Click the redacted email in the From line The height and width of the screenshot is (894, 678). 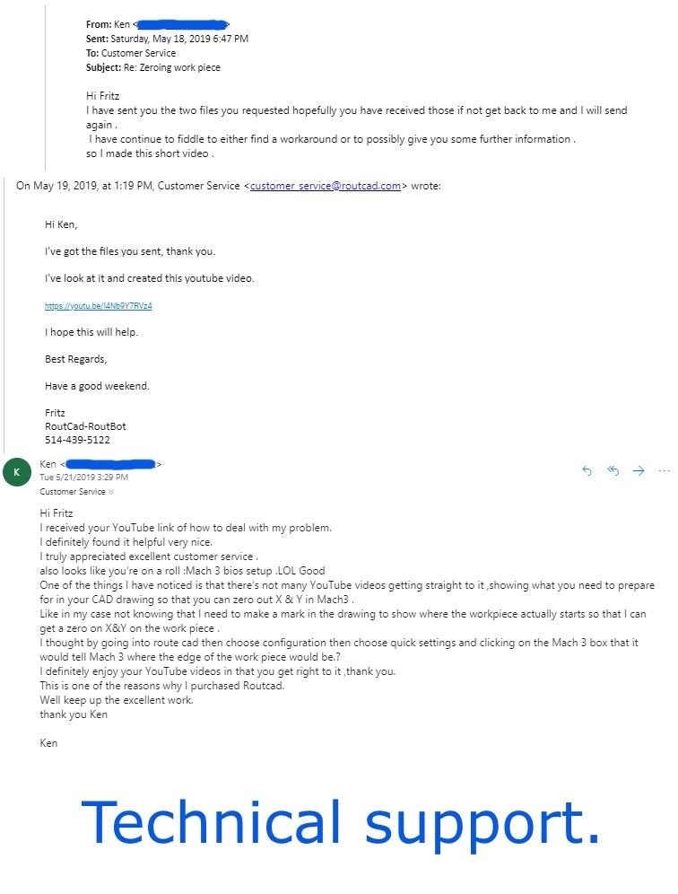point(182,24)
